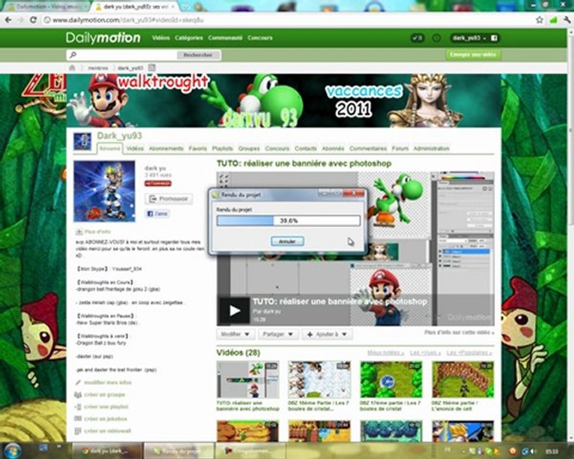Click the pencil icon 'modifier mes infos'

[x=78, y=382]
